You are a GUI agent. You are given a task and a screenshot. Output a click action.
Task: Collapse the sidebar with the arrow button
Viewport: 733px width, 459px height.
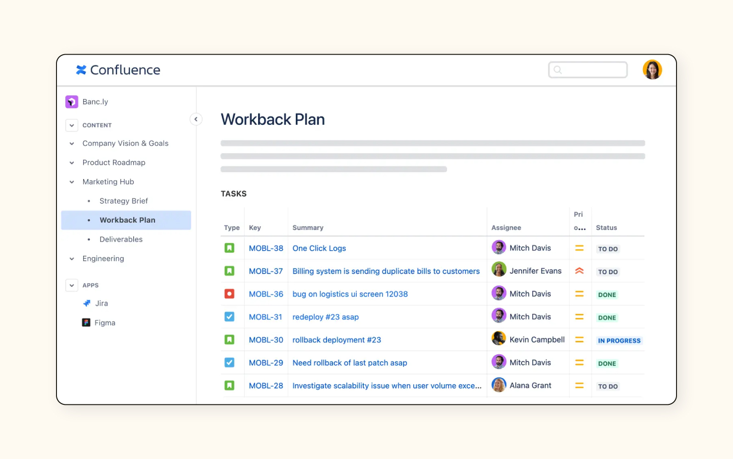point(196,119)
